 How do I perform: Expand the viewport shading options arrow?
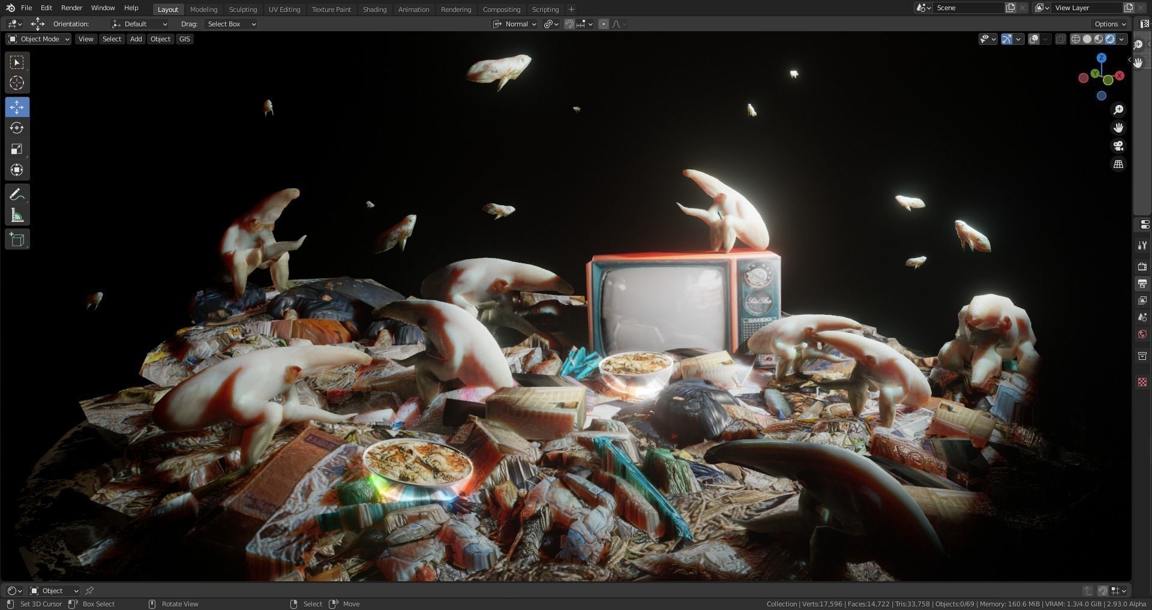[1121, 39]
